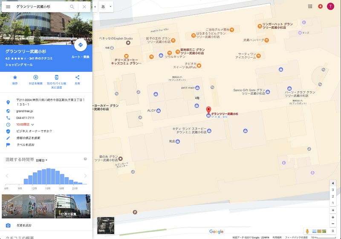Click the はなまるうどん restaurant marker
Screen dimensions: 341x239
pos(194,35)
